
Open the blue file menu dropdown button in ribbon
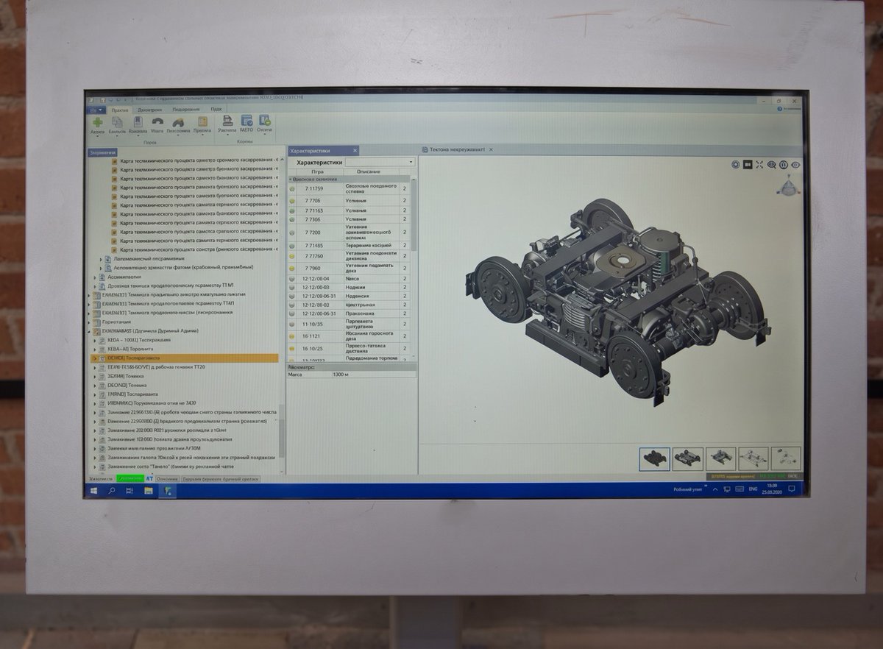click(97, 110)
